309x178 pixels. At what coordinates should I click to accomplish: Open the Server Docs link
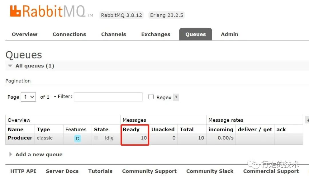pyautogui.click(x=62, y=171)
